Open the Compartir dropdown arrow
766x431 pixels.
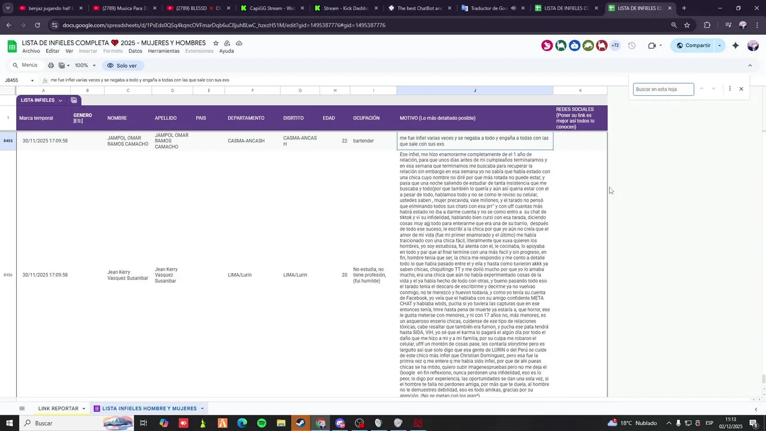[x=720, y=45]
